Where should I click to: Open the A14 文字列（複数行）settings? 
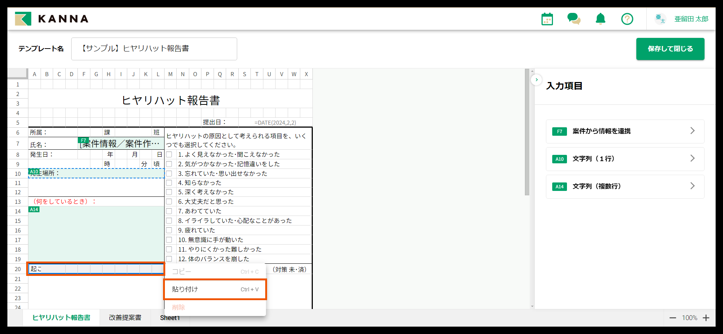click(x=625, y=186)
